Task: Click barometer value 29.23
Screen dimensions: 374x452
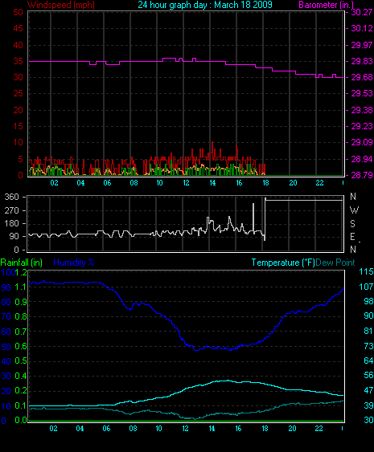Action: click(x=362, y=126)
